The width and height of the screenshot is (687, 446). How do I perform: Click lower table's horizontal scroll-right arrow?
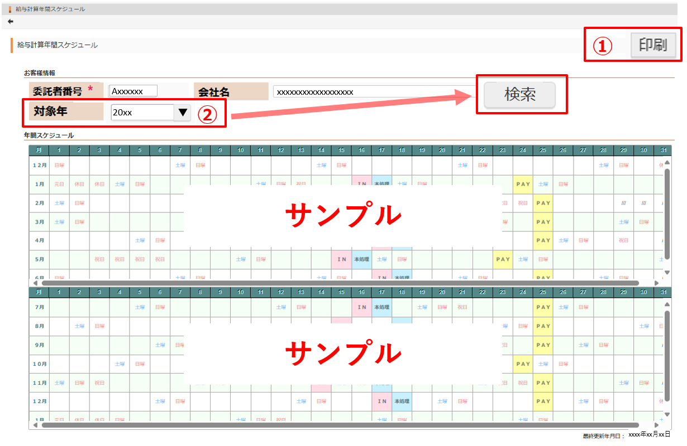pos(657,425)
